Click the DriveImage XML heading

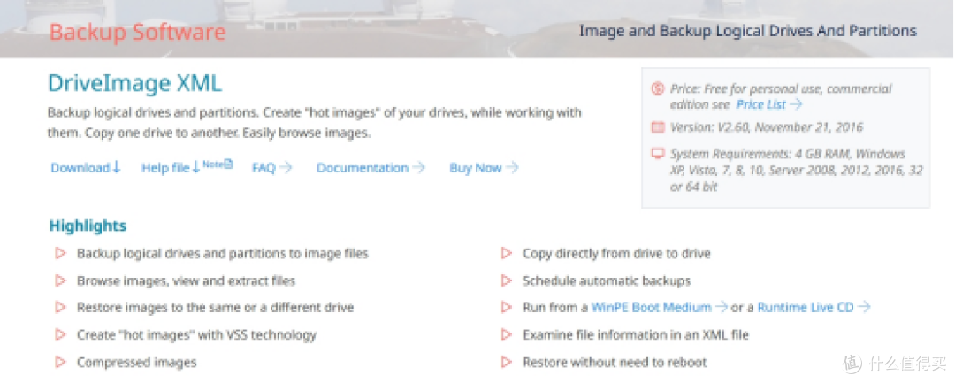[x=134, y=84]
